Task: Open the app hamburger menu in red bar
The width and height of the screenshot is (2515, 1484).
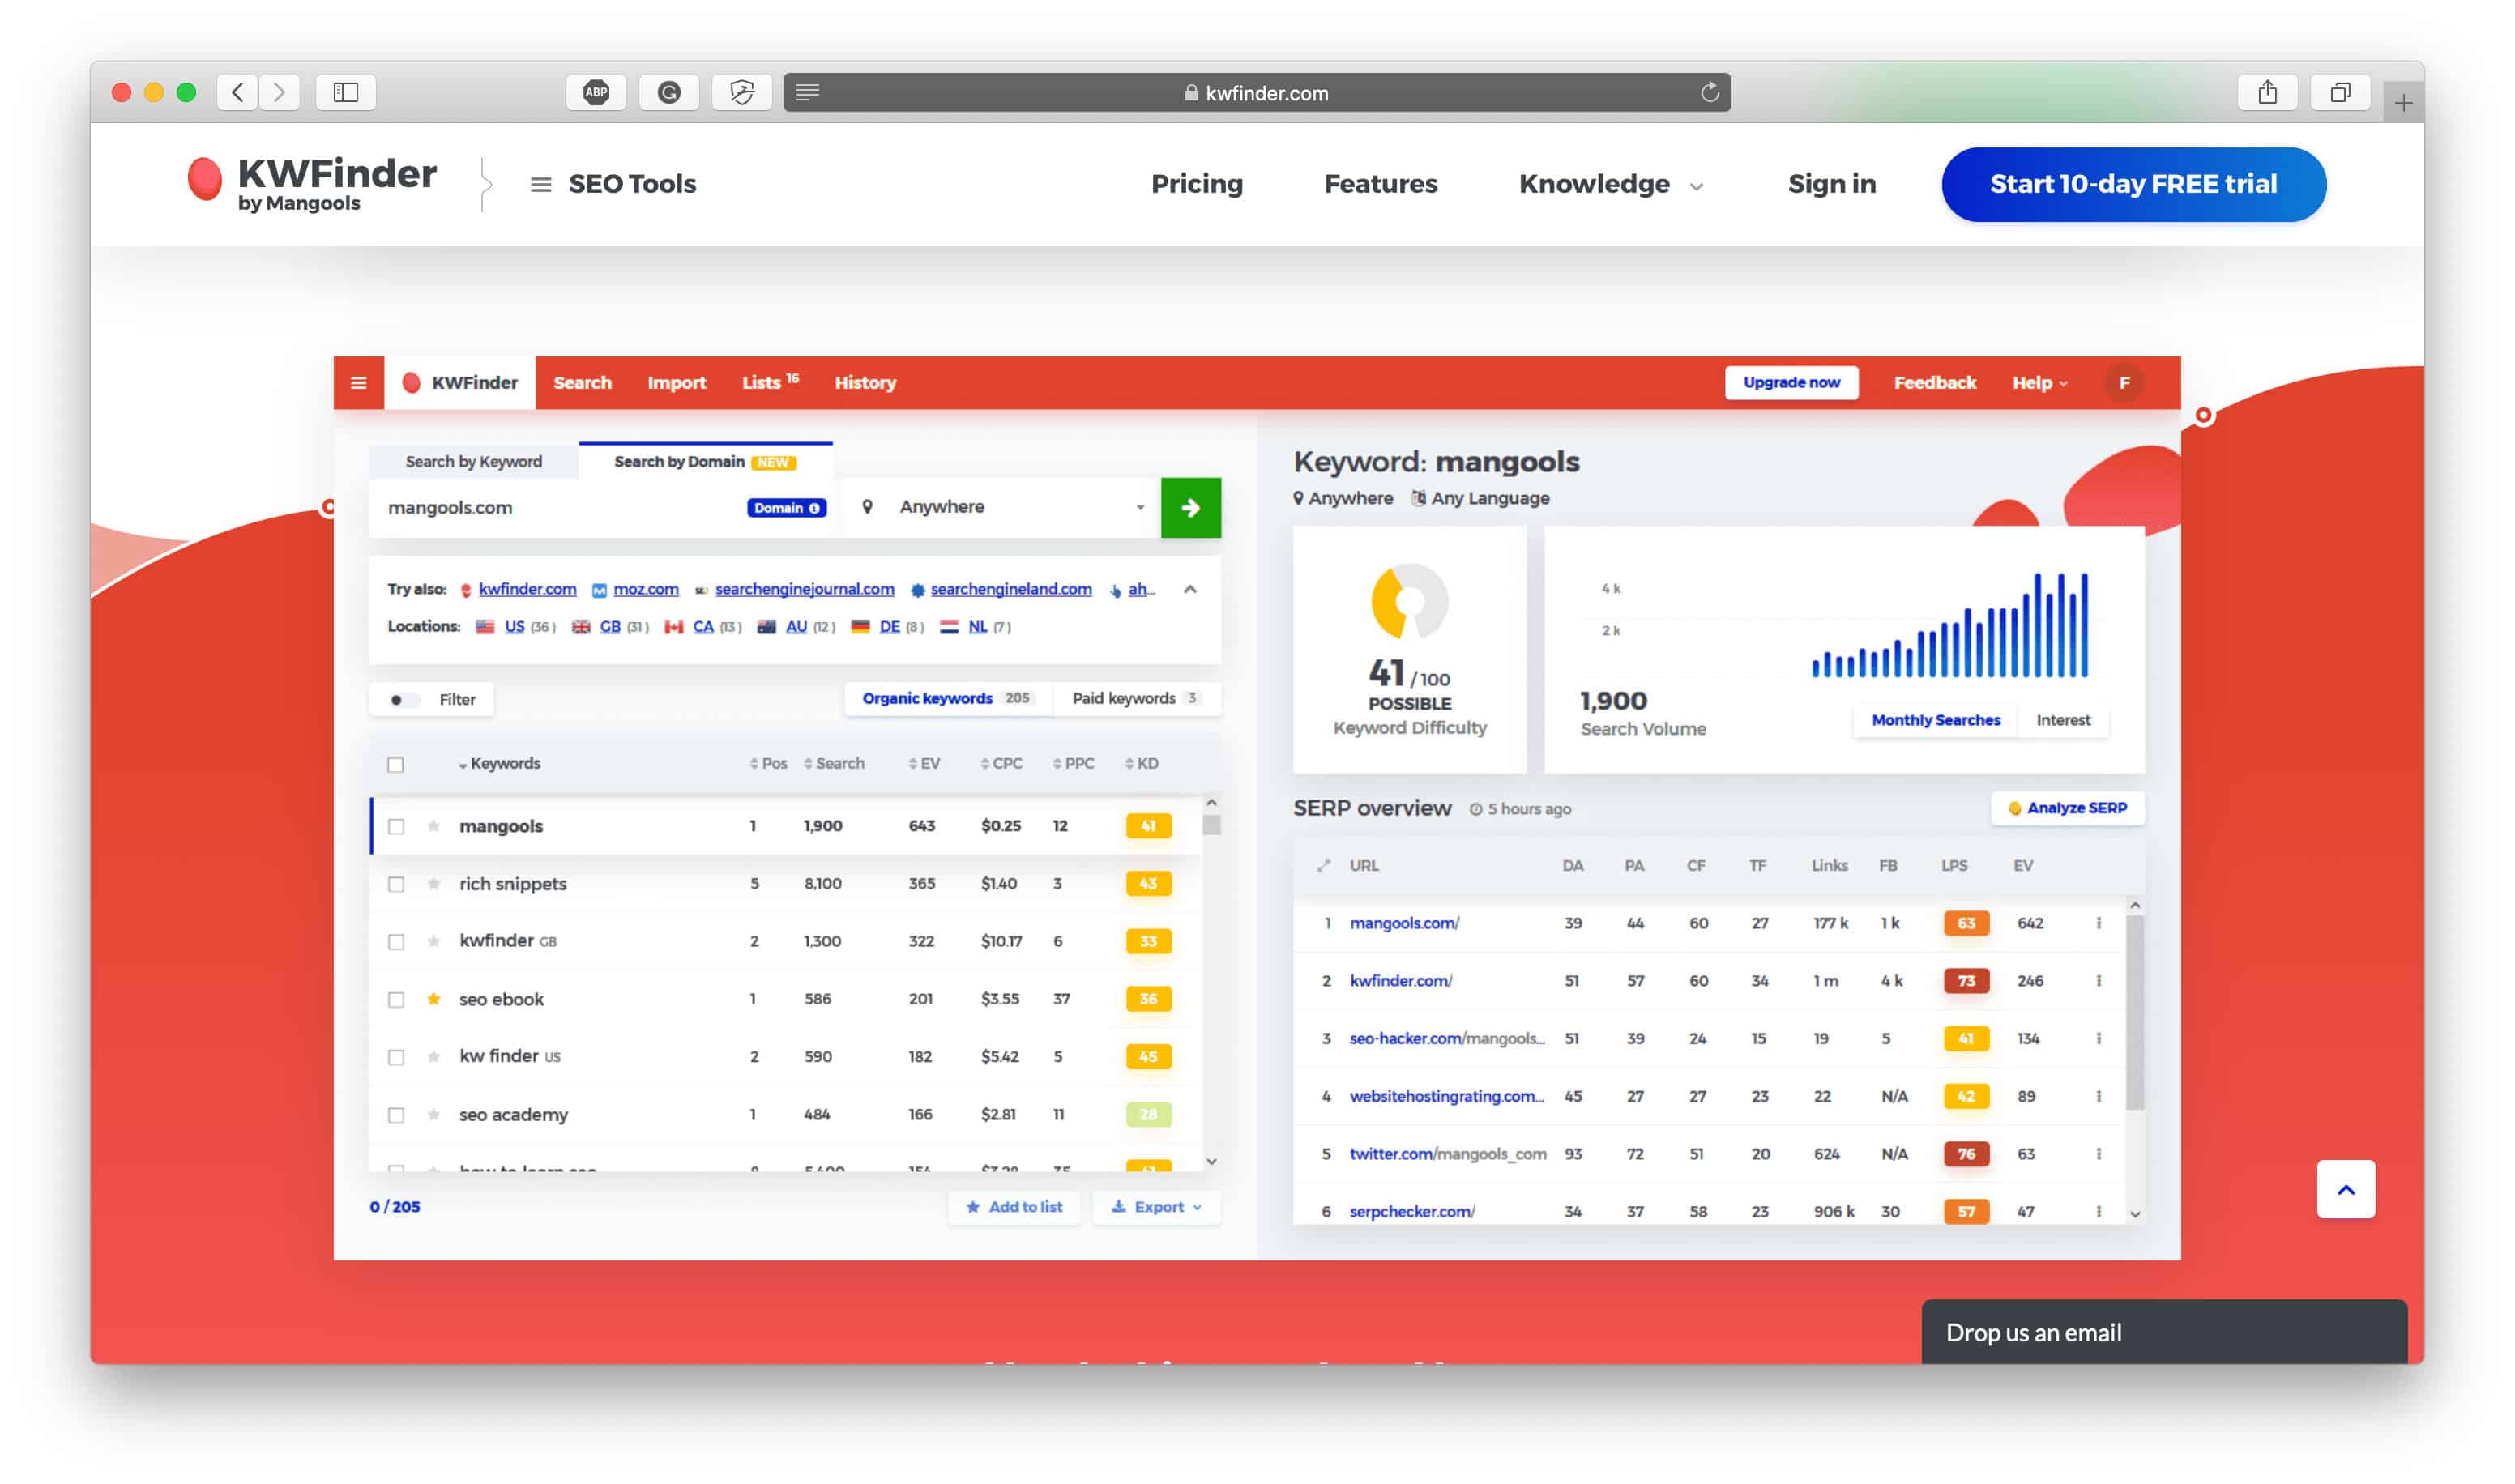Action: pyautogui.click(x=359, y=383)
